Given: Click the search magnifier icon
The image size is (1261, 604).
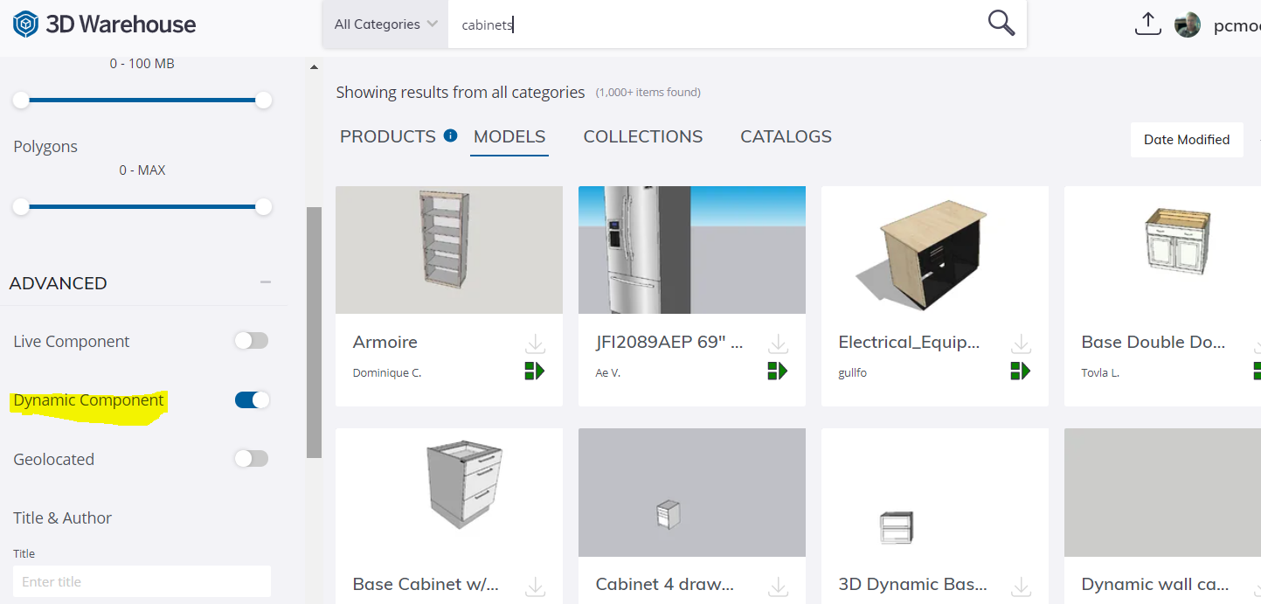Looking at the screenshot, I should (x=1001, y=24).
